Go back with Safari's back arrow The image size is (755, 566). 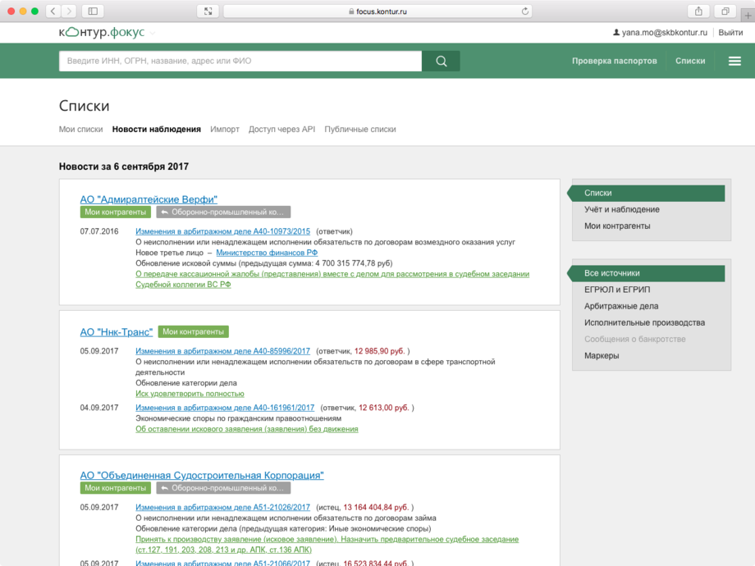click(x=53, y=11)
